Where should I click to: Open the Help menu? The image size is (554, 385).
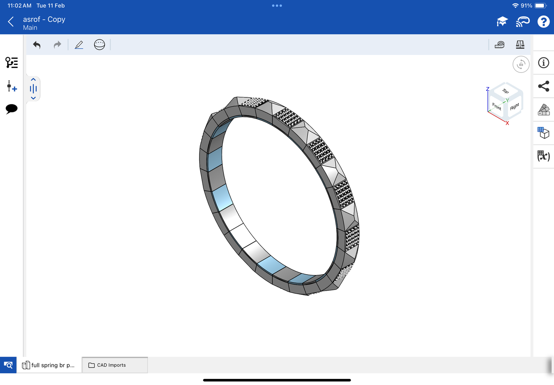click(543, 22)
